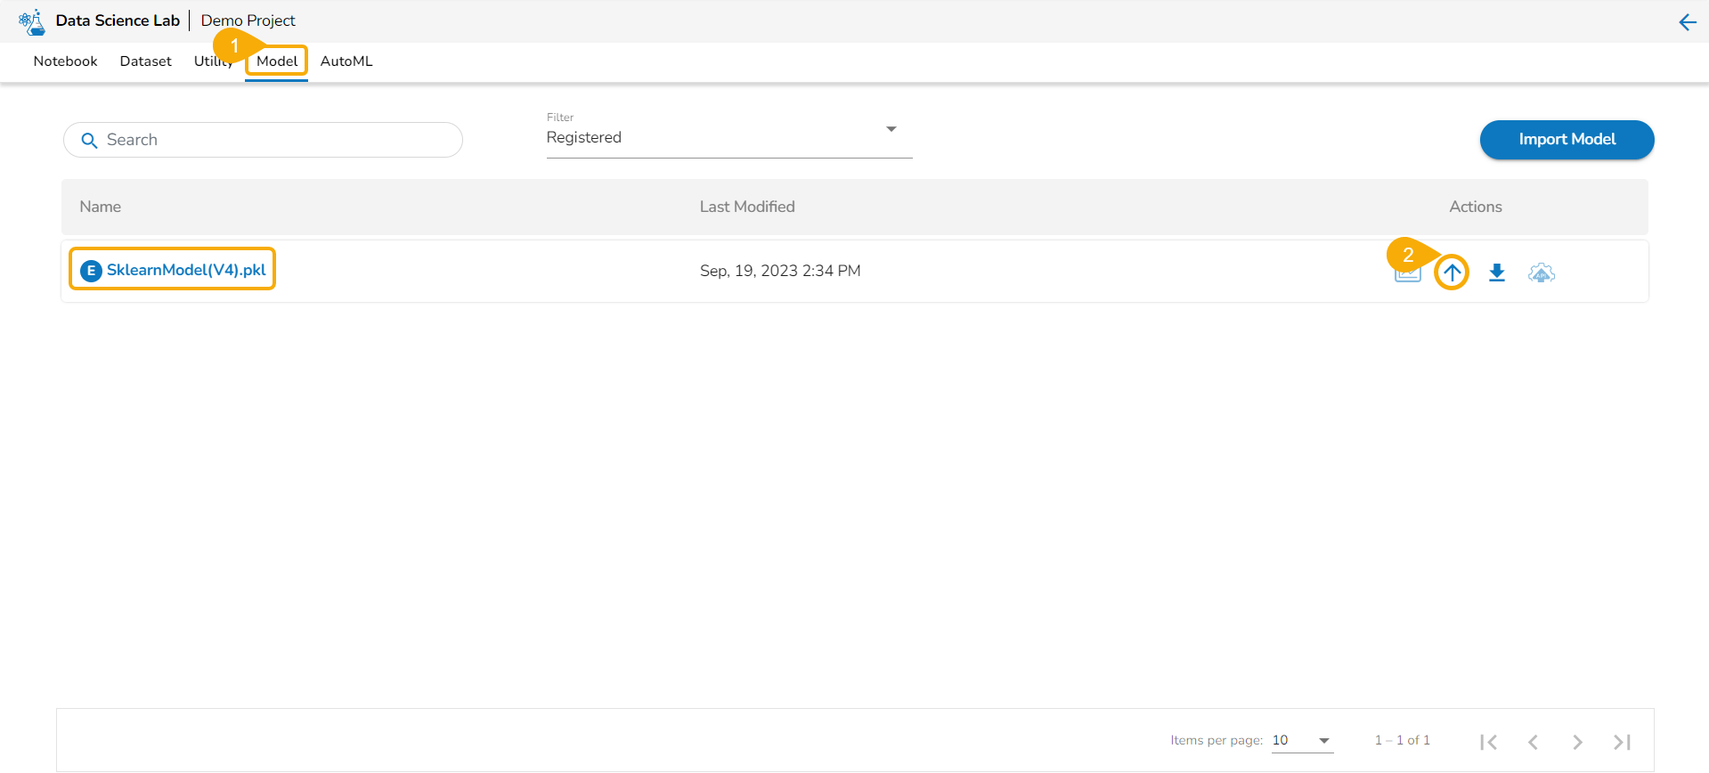This screenshot has width=1709, height=773.
Task: Select the Model tab
Action: [x=277, y=61]
